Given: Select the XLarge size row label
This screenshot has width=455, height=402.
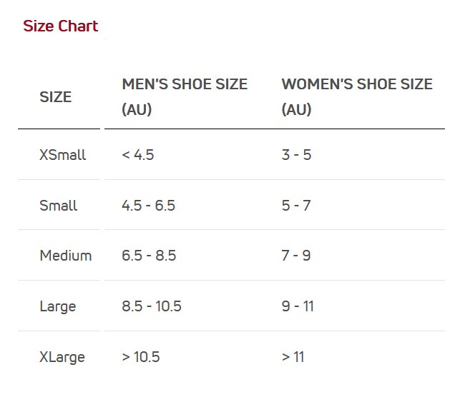Looking at the screenshot, I should pos(62,357).
